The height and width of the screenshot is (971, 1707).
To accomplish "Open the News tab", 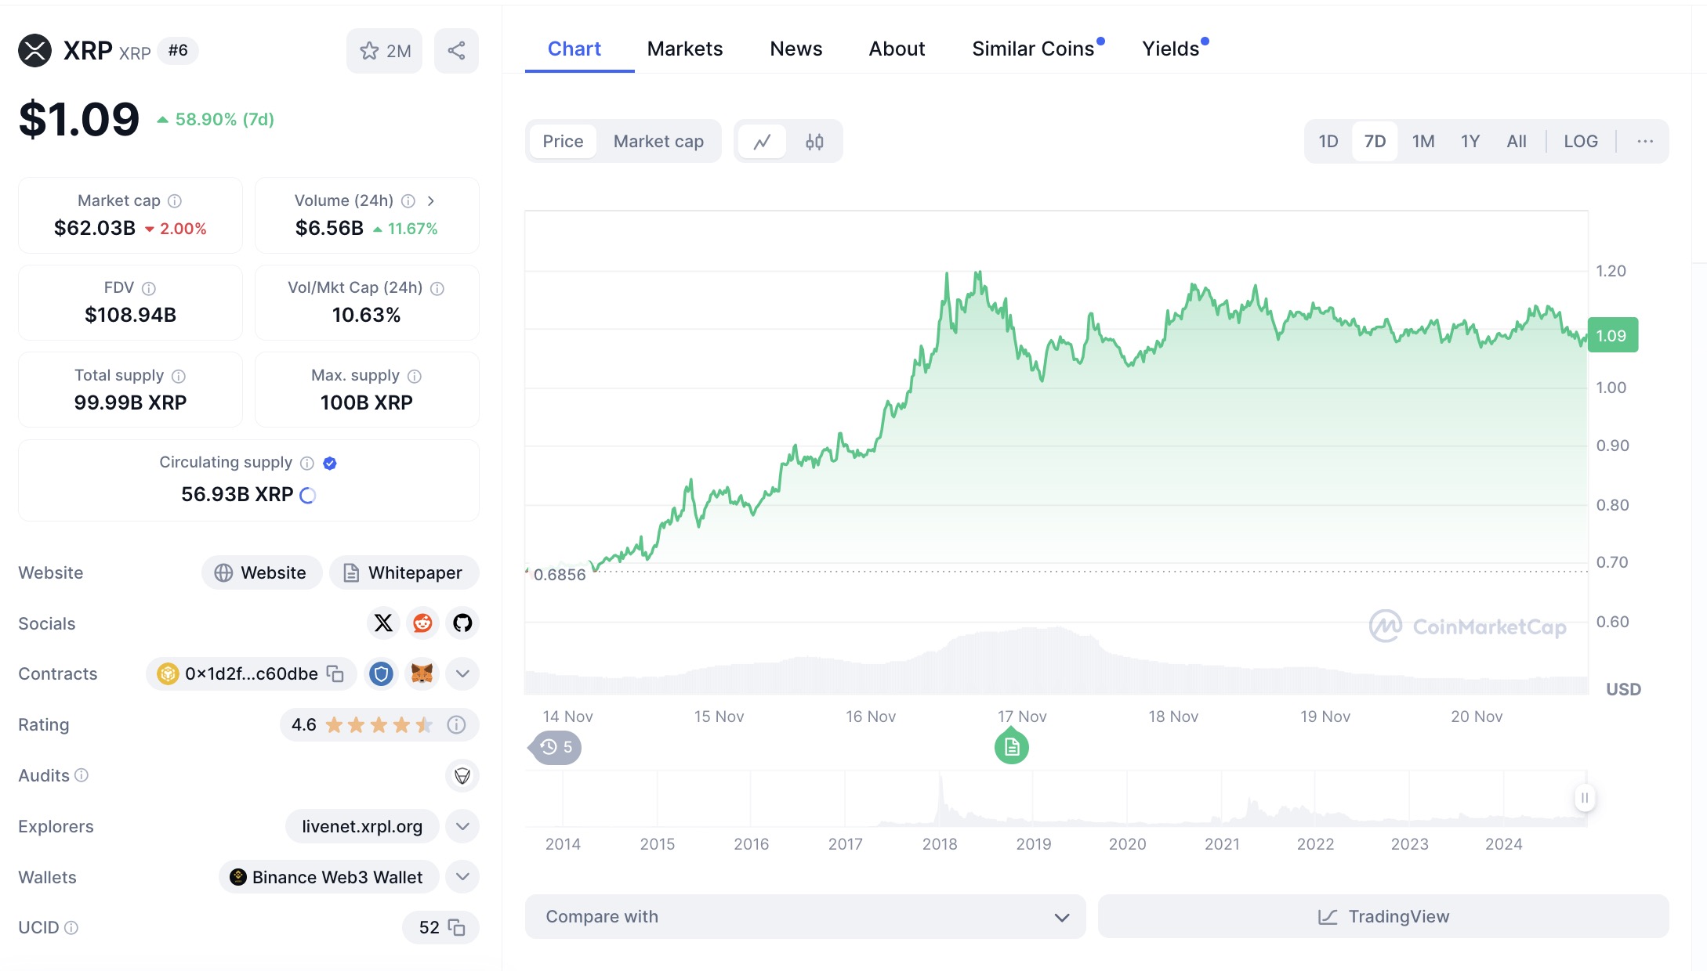I will point(796,49).
